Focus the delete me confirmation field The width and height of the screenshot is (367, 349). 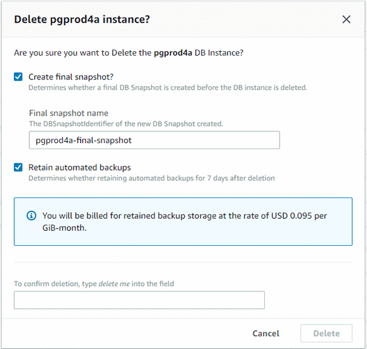pyautogui.click(x=139, y=300)
